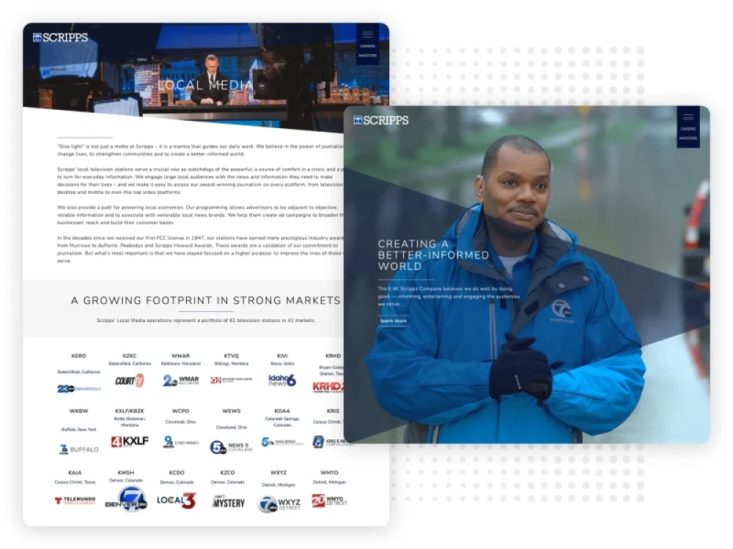Click the Court TV station logo

[x=129, y=381]
